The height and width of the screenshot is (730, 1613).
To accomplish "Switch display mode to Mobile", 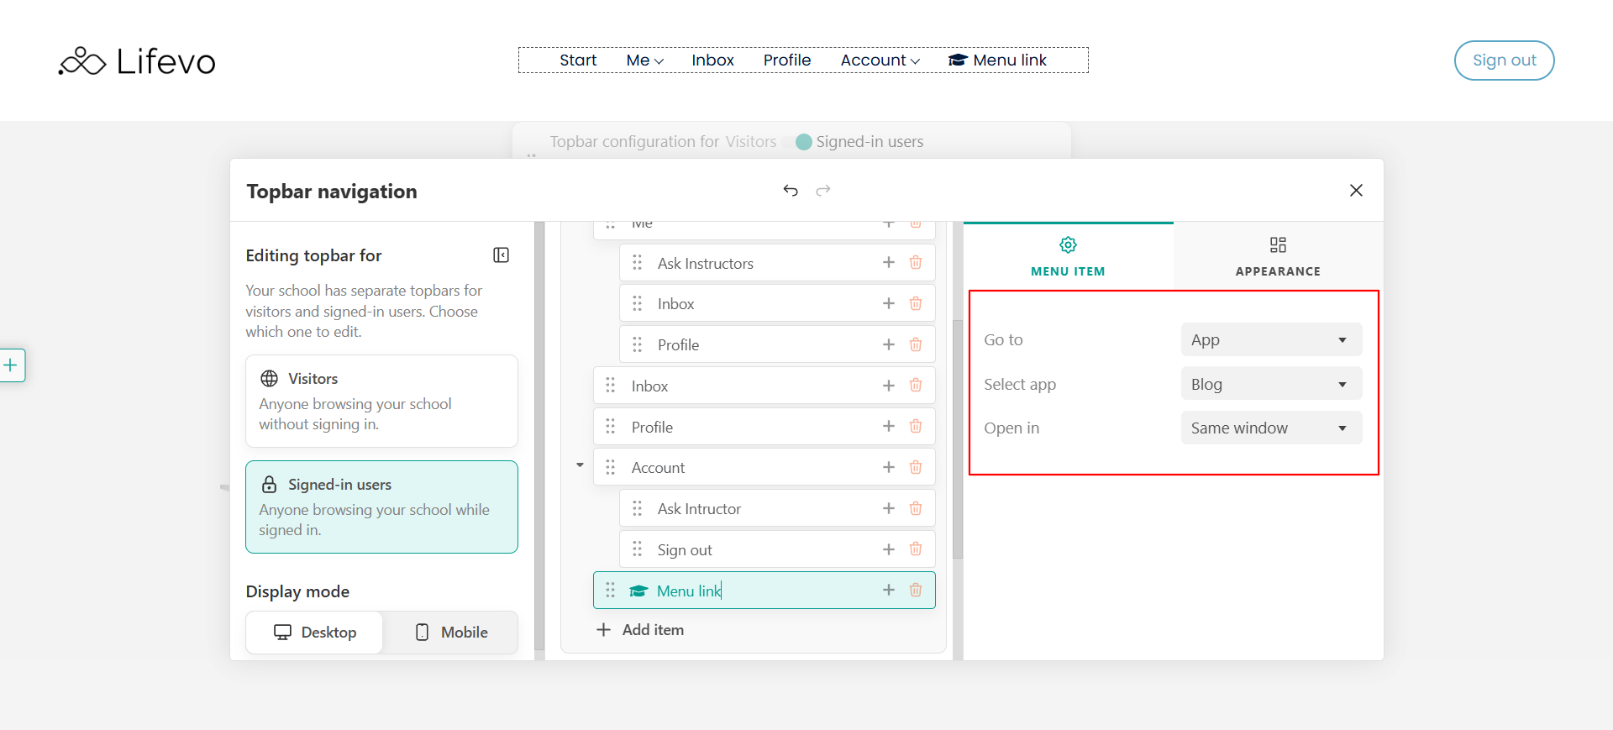I will [451, 633].
